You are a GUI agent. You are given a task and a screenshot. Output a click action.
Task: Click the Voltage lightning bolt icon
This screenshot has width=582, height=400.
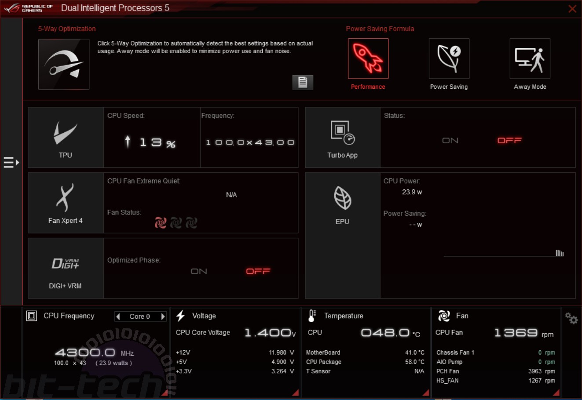point(180,316)
